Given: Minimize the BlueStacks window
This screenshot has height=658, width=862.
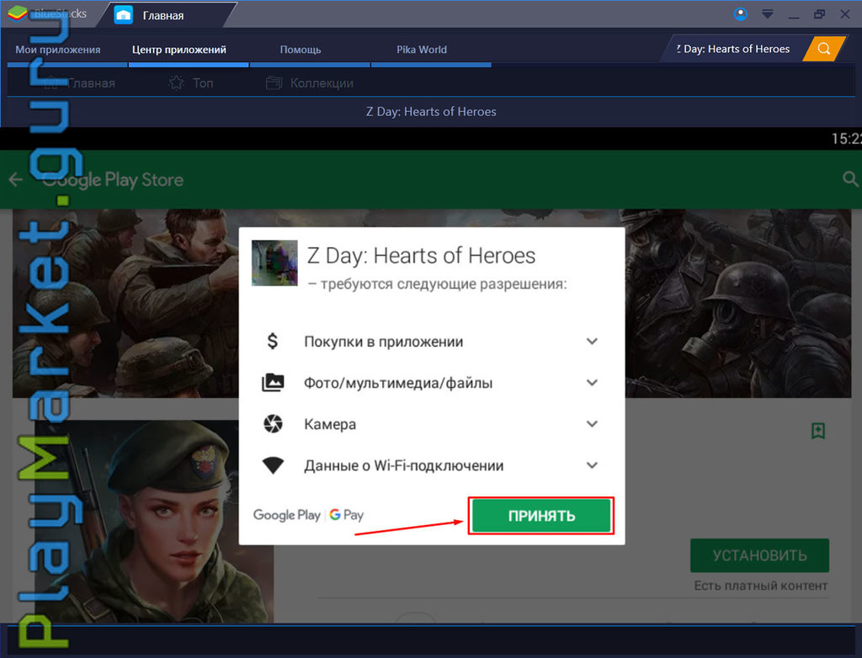Looking at the screenshot, I should click(x=793, y=17).
